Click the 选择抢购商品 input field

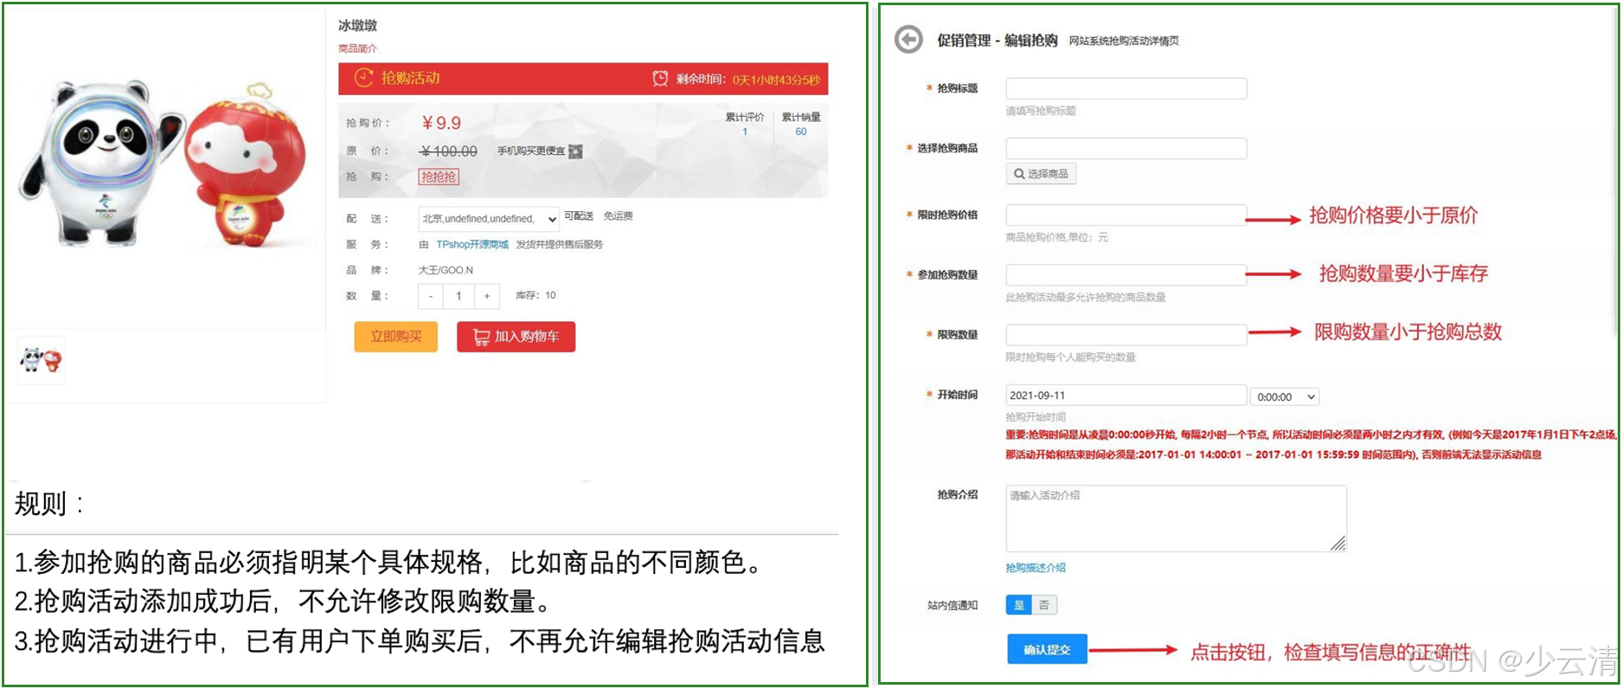[1125, 148]
